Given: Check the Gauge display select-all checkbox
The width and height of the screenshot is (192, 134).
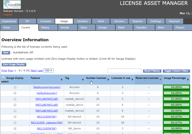Looking at the screenshot, I should [3, 77].
